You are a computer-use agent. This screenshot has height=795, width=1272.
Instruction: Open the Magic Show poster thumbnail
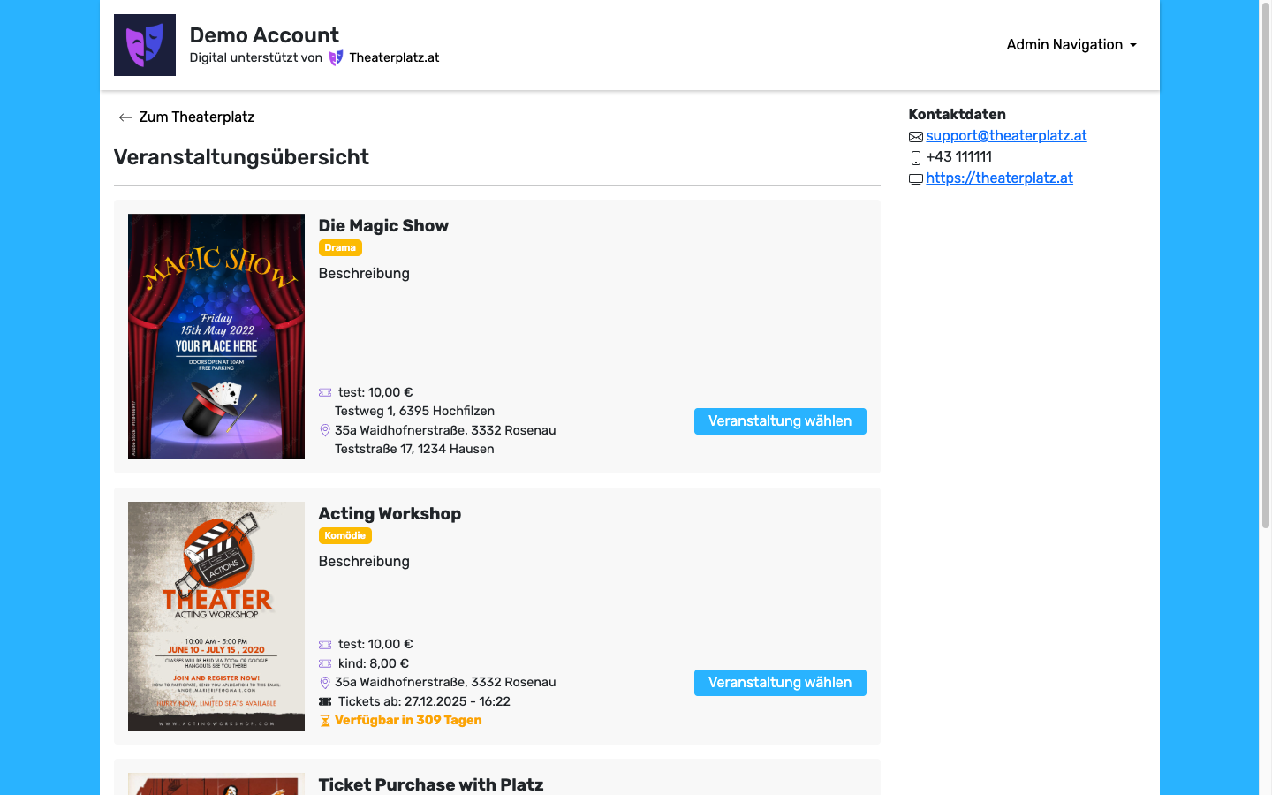[216, 337]
